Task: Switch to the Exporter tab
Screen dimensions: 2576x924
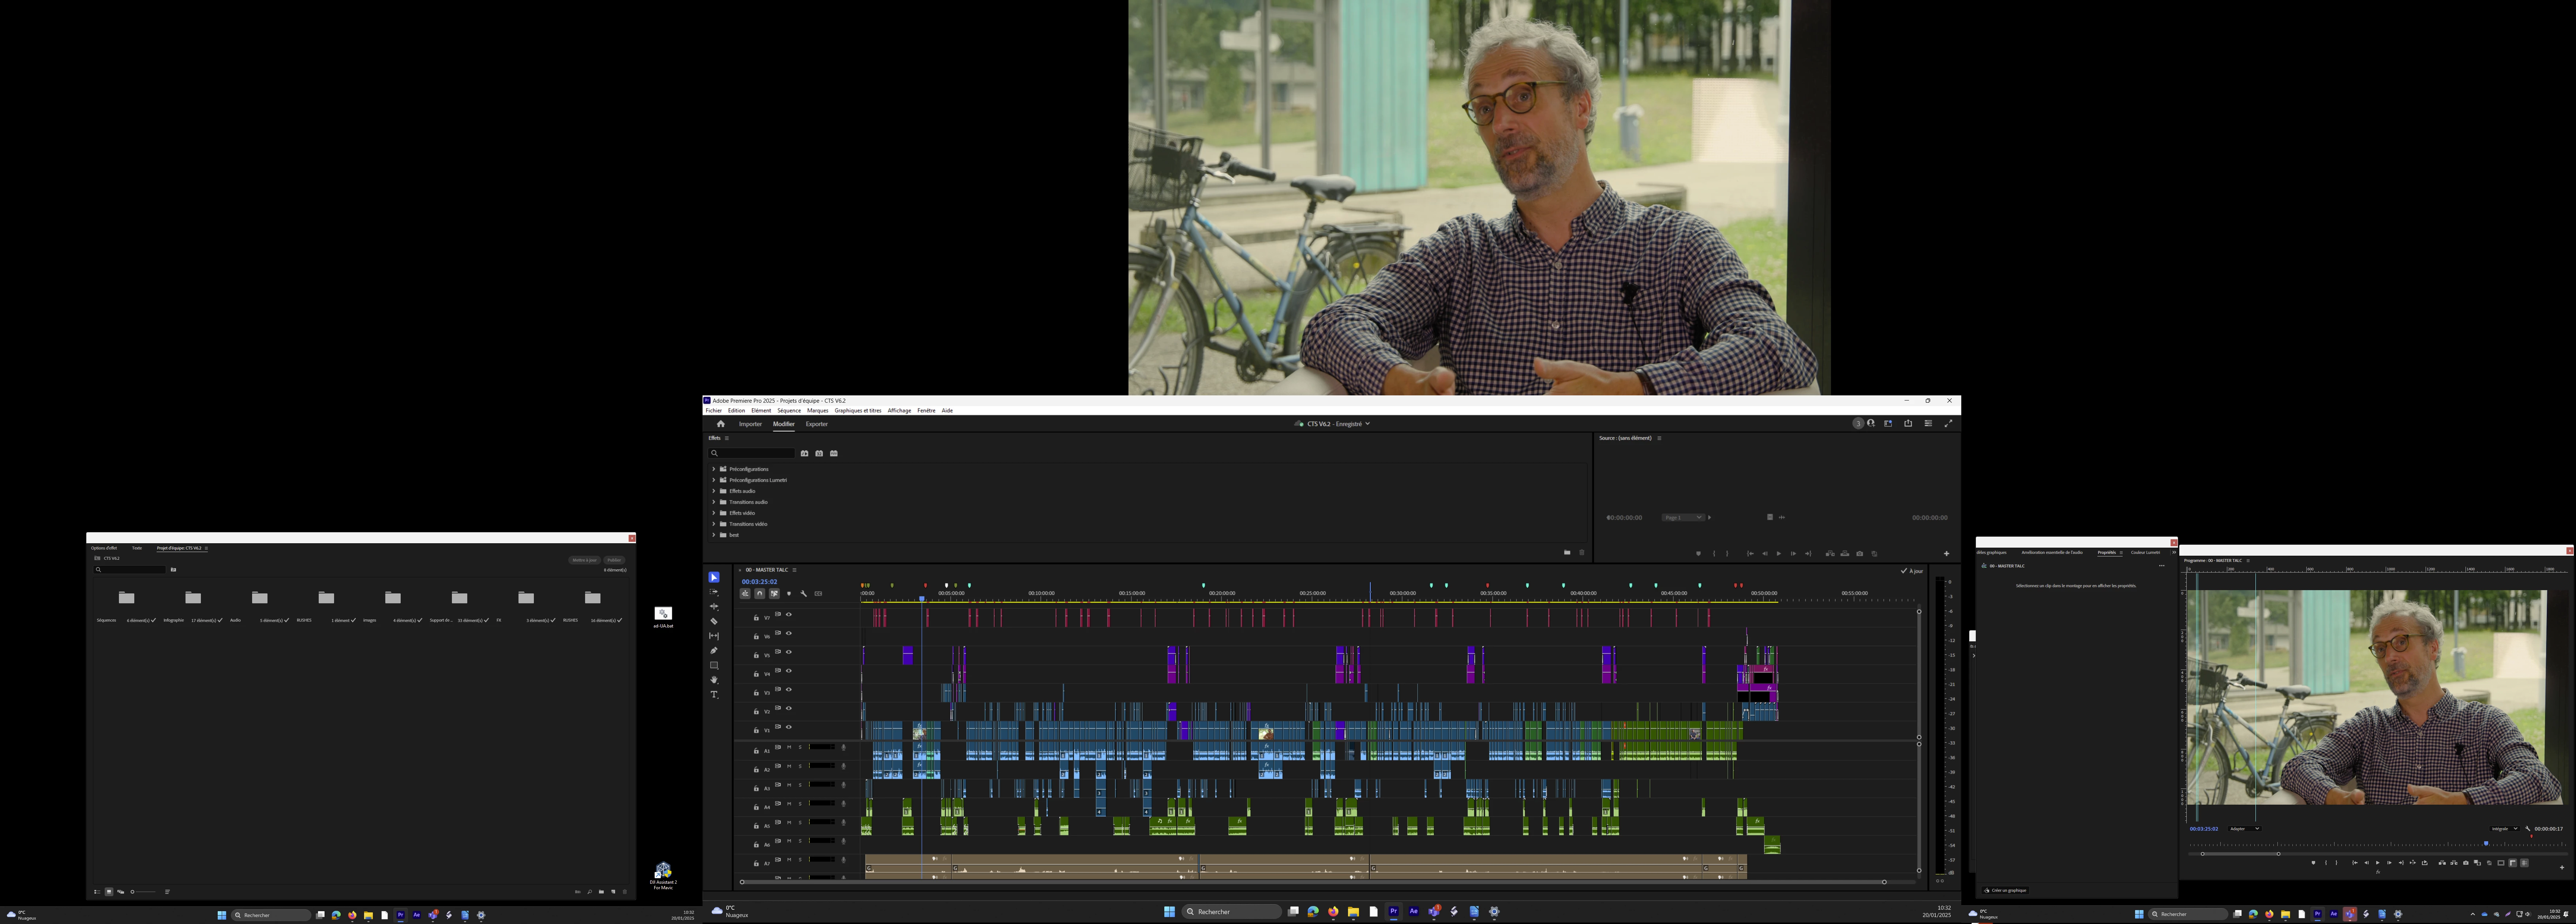Action: 817,424
